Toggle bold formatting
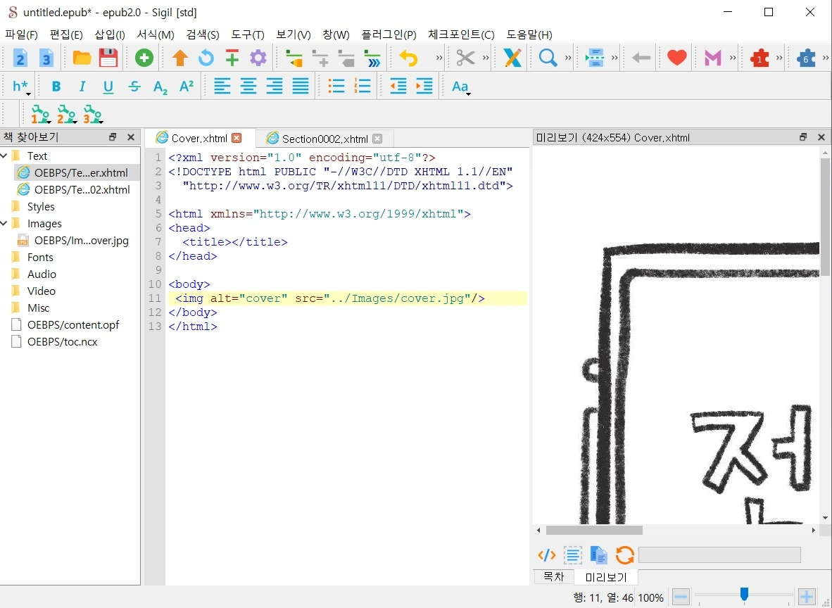Viewport: 832px width, 608px height. [56, 87]
